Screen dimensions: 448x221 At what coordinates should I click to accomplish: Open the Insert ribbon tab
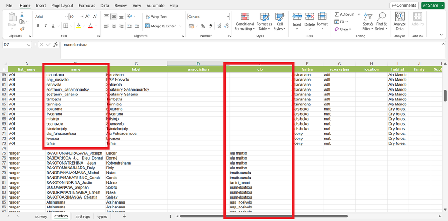coord(41,5)
